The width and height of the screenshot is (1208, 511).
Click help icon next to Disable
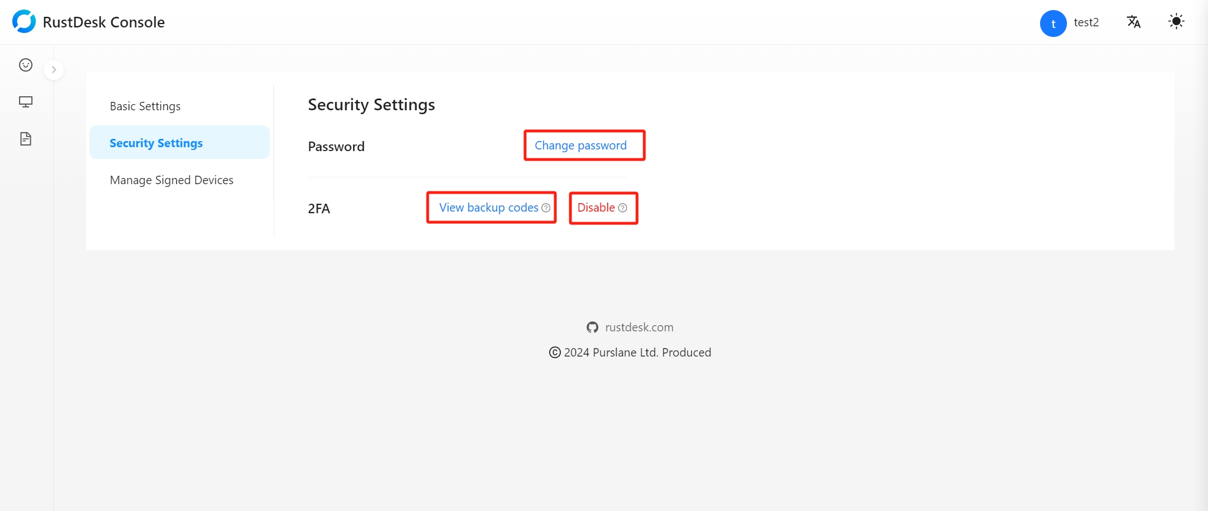point(622,208)
